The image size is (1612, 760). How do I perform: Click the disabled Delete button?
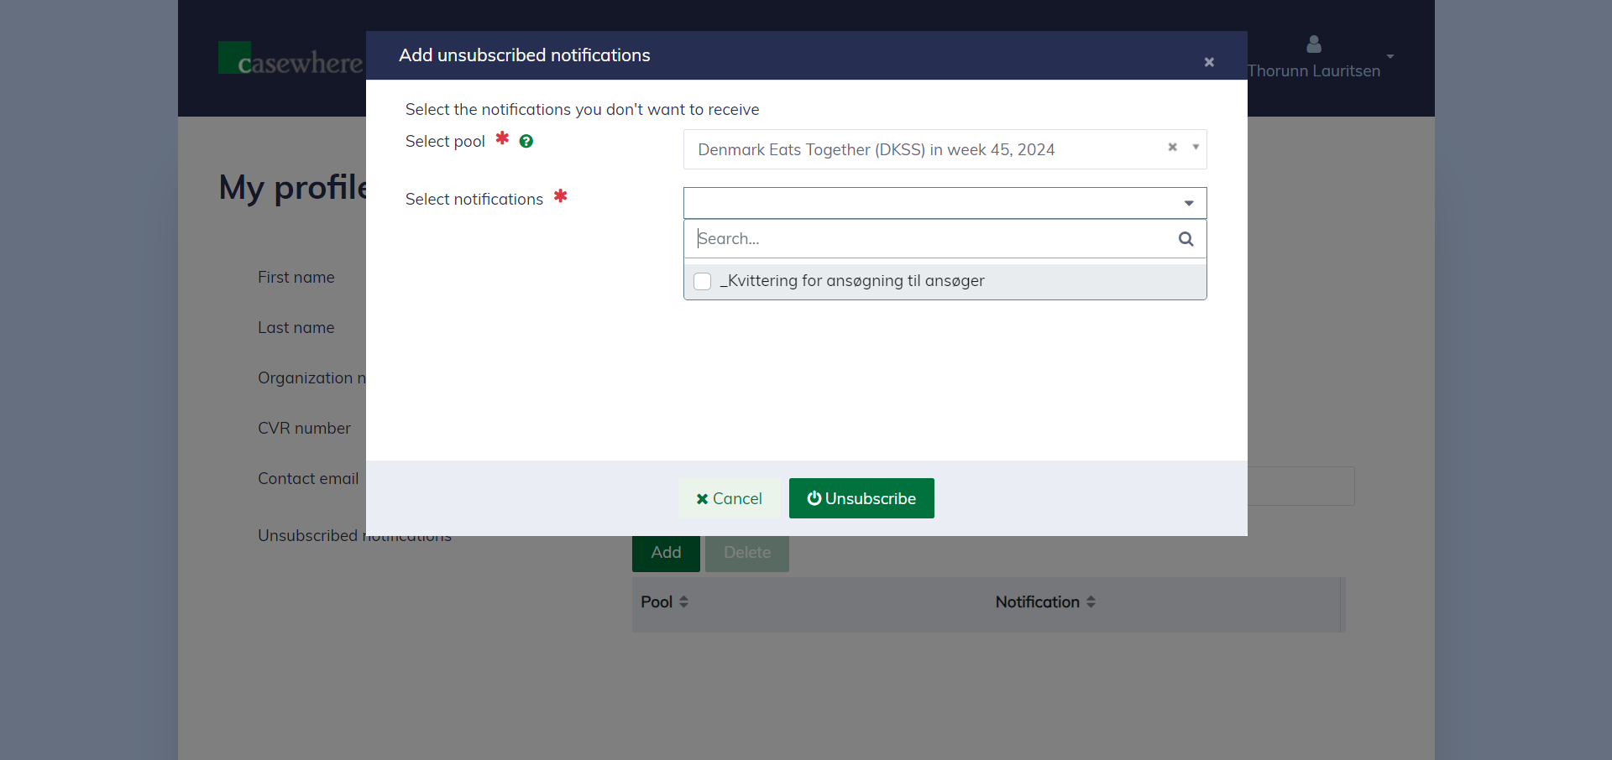tap(746, 553)
